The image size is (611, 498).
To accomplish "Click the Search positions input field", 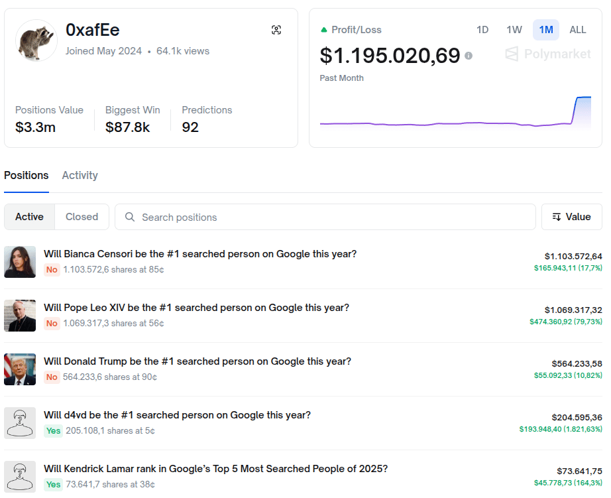I will (331, 217).
